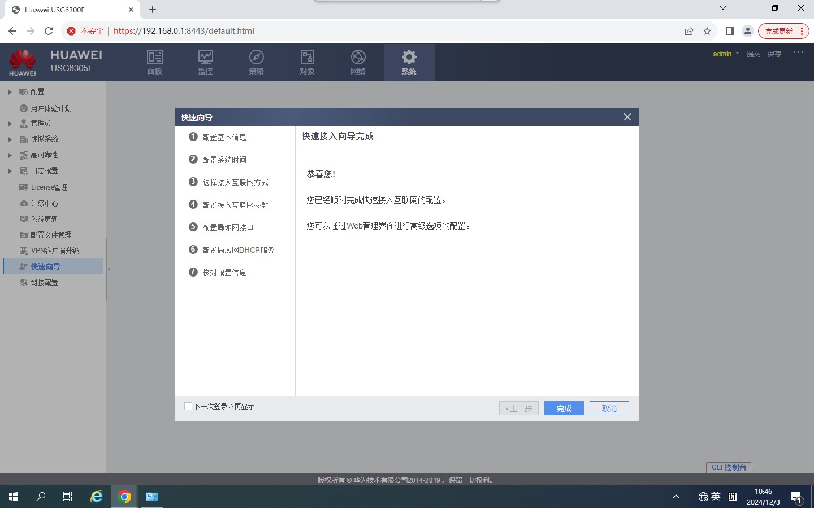Click the 完成 button
The image size is (814, 508).
coord(564,409)
